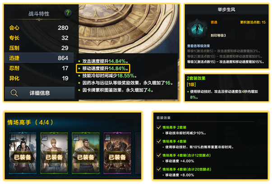This screenshot has width=272, height=184.
Task: Click the highlighted 移动速度提升14.84% line
Action: click(x=103, y=69)
